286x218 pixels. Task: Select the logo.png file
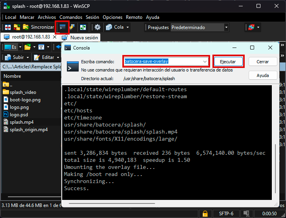click(16, 107)
